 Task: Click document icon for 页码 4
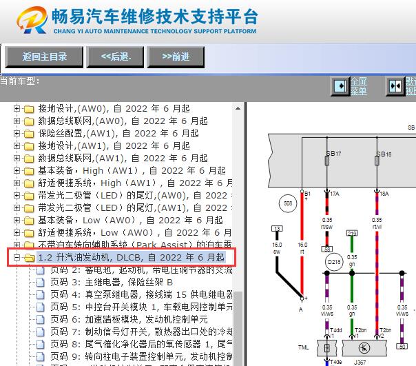pos(41,294)
